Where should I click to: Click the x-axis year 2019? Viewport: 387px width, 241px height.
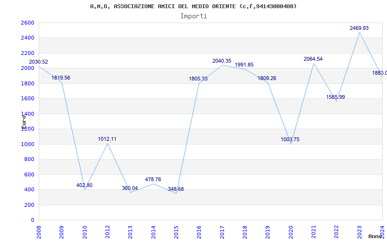[268, 232]
